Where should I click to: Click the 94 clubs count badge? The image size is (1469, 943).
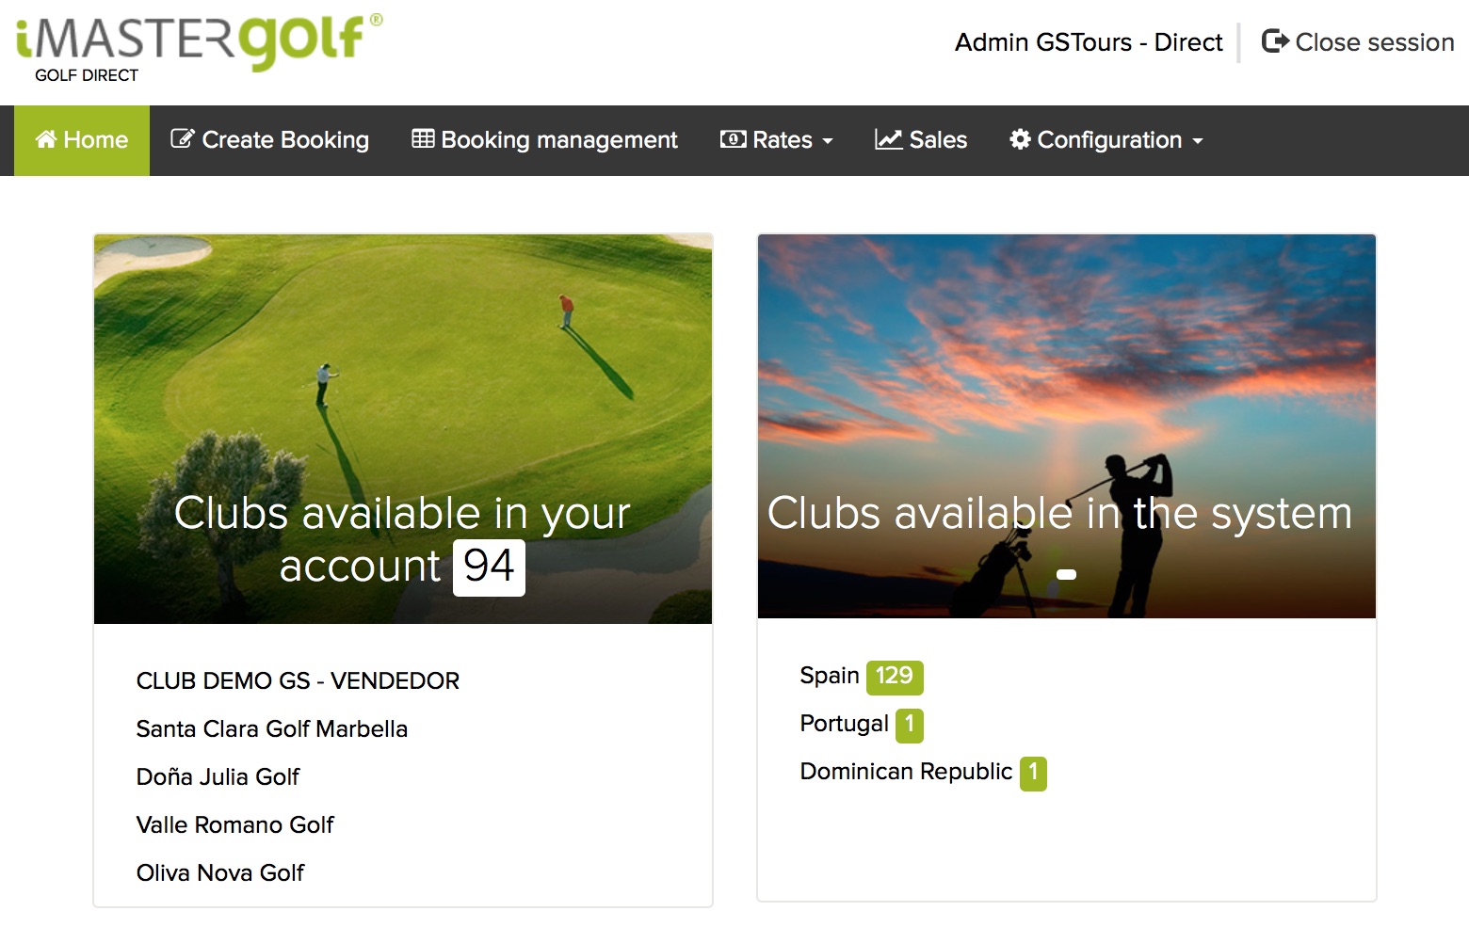pos(489,567)
